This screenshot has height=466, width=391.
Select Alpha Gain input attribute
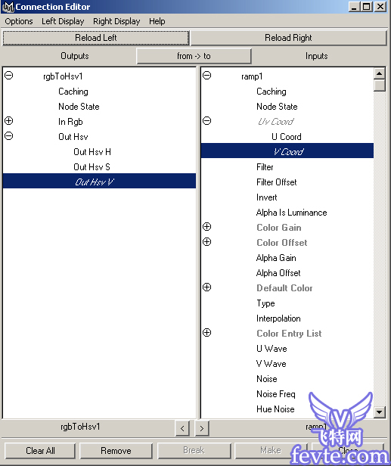coord(276,258)
